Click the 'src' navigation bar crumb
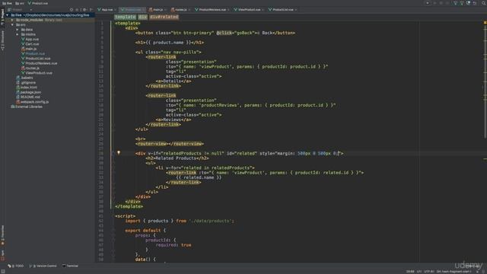The width and height of the screenshot is (487, 274). pos(20,3)
